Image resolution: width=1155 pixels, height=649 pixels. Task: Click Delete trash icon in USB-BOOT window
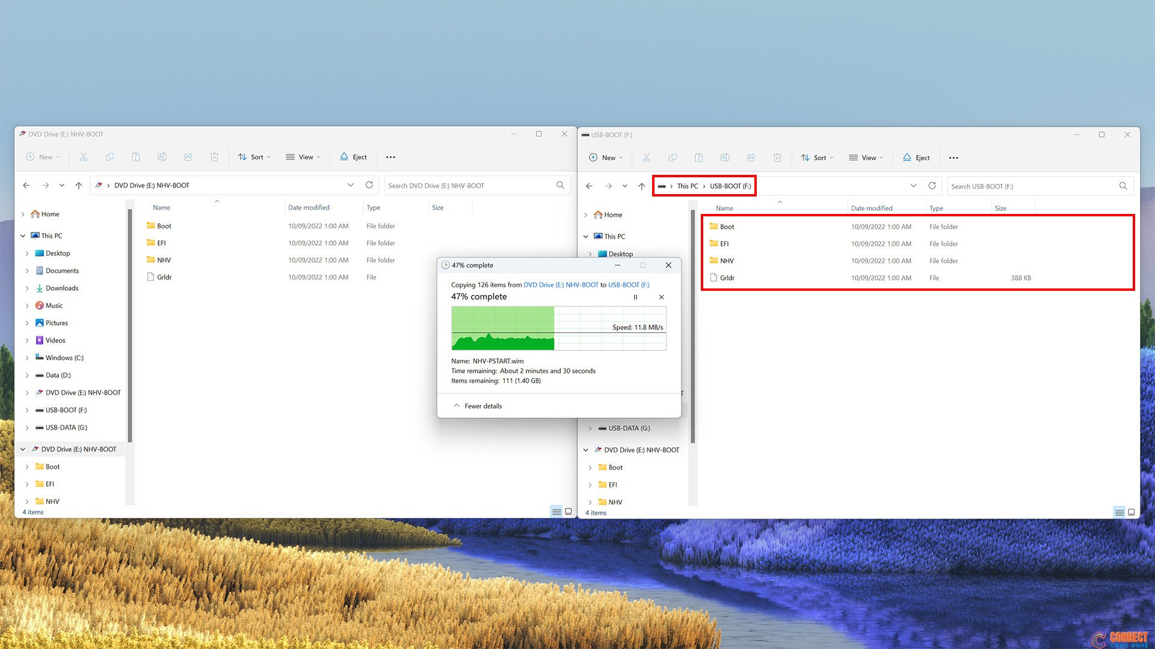[777, 157]
